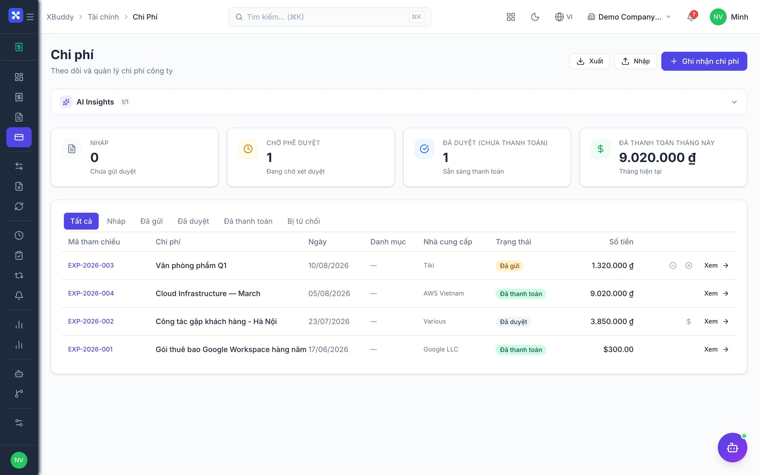760x475 pixels.
Task: Go to Tài chính breadcrumb
Action: 103,17
